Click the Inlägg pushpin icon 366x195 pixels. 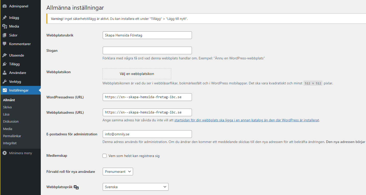[x=5, y=18]
